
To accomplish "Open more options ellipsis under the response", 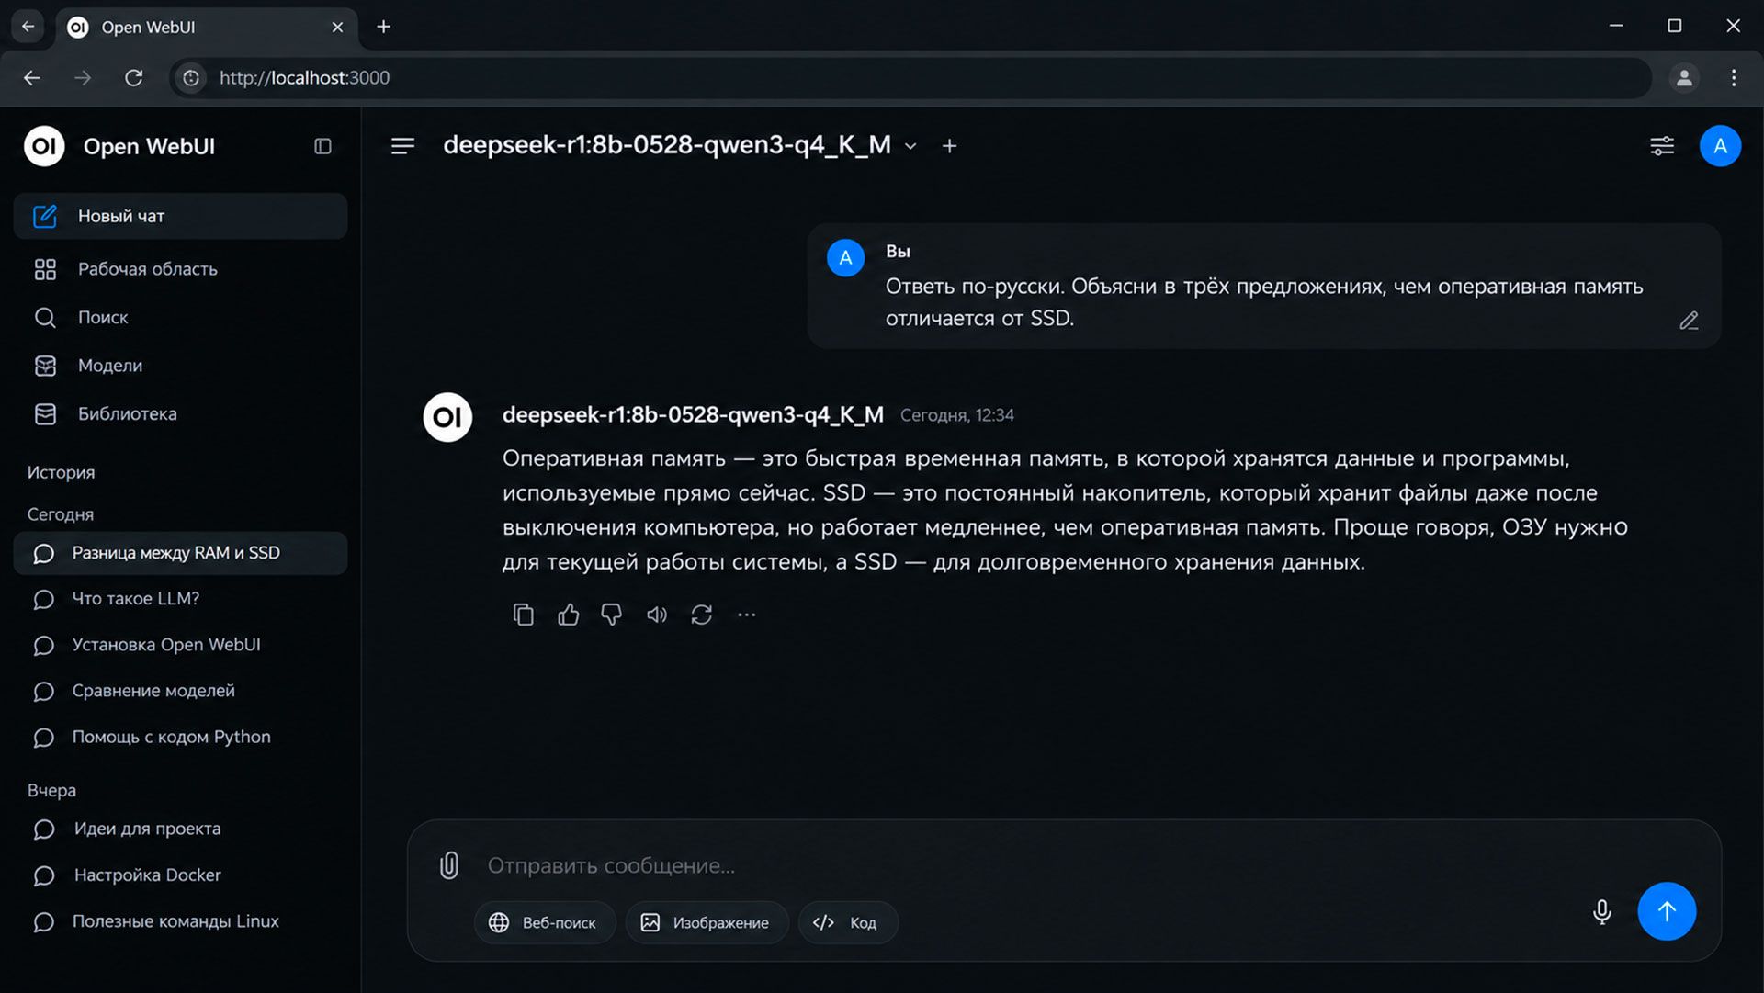I will [x=746, y=615].
